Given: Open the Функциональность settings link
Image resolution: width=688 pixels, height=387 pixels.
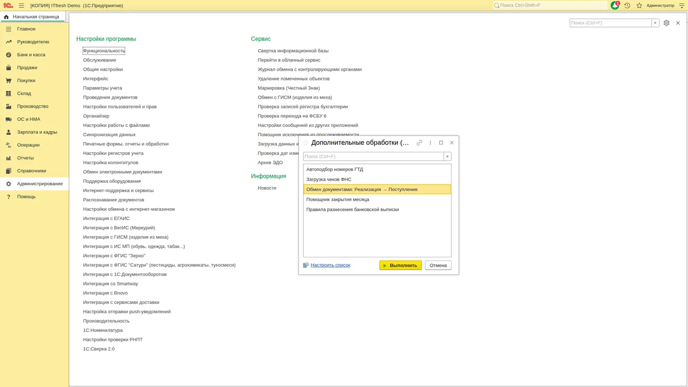Looking at the screenshot, I should (104, 51).
